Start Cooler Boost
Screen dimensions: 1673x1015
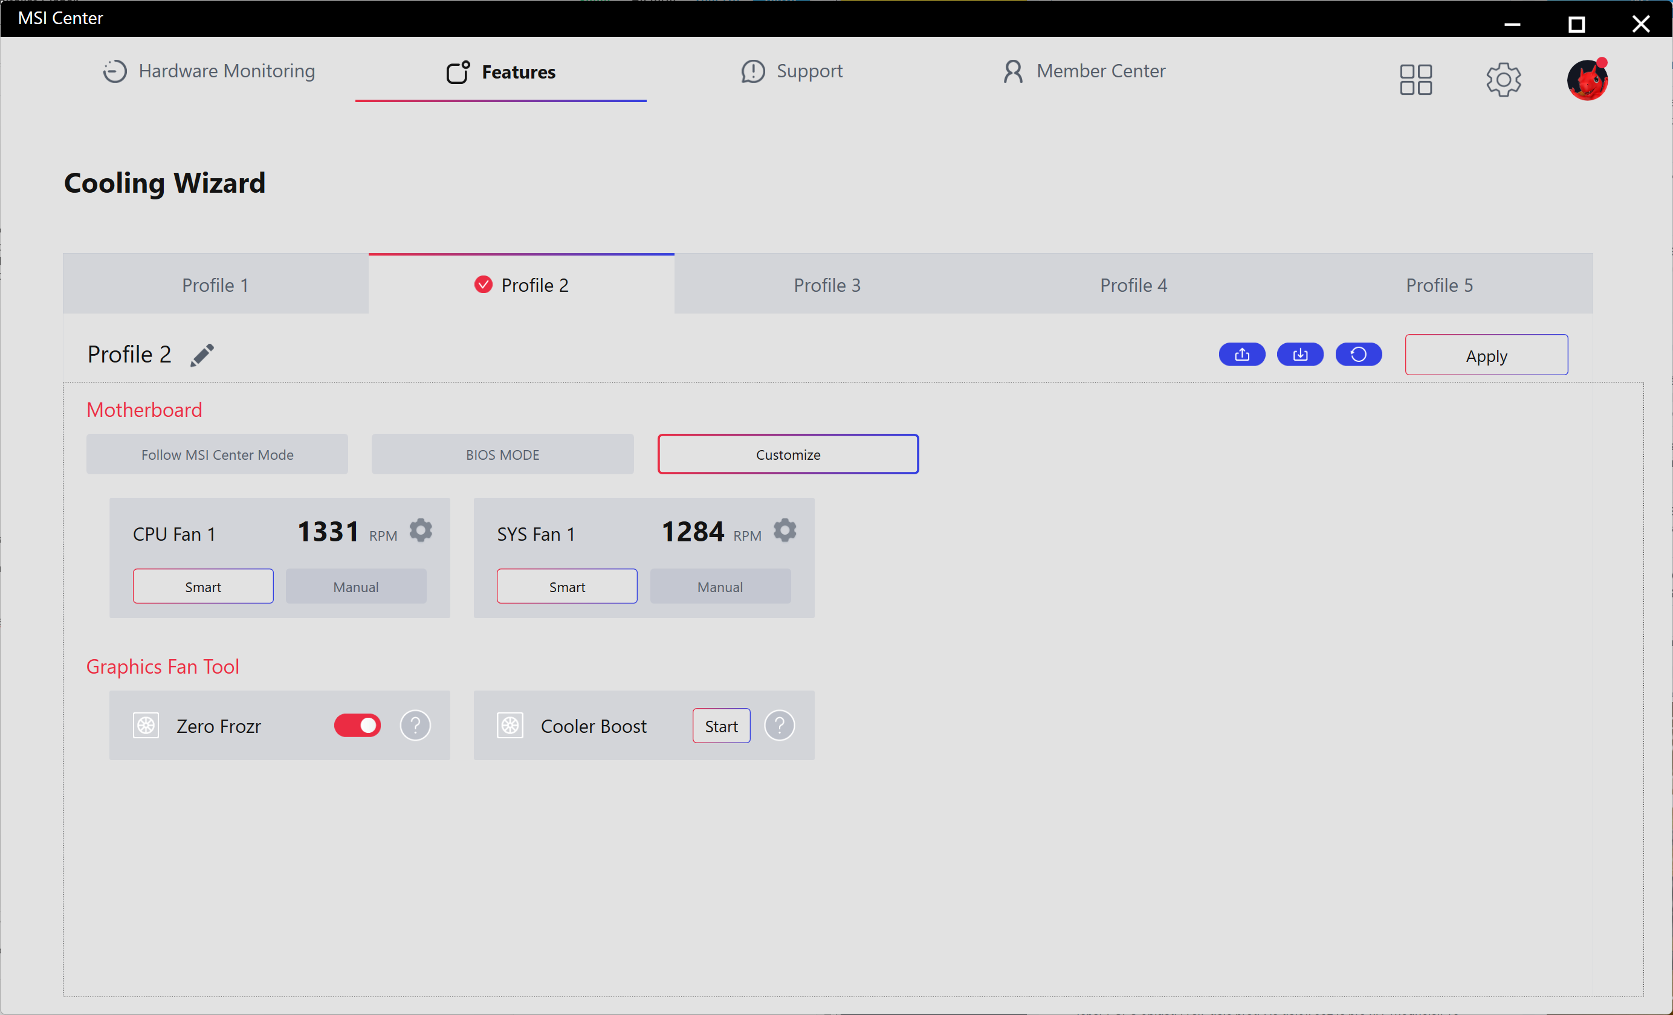coord(721,725)
